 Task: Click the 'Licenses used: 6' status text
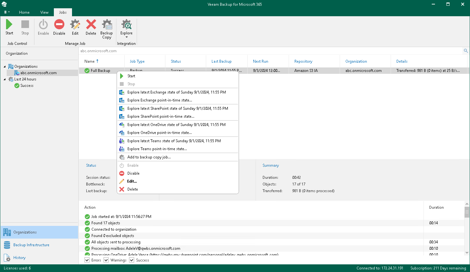point(17,268)
